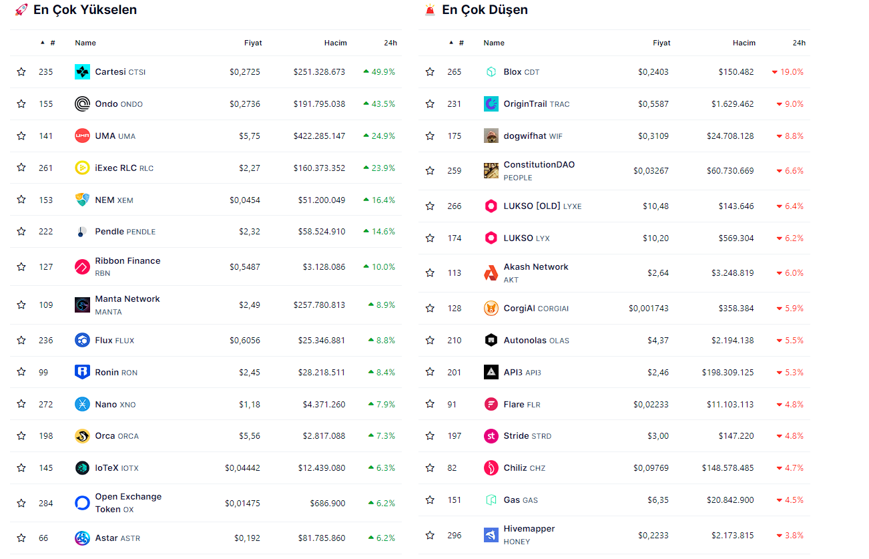Image resolution: width=869 pixels, height=559 pixels.
Task: Click the Ronin coin logo icon
Action: click(x=82, y=372)
